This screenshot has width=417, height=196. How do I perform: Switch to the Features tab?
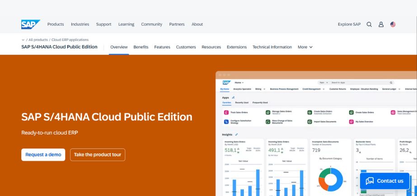click(x=162, y=47)
